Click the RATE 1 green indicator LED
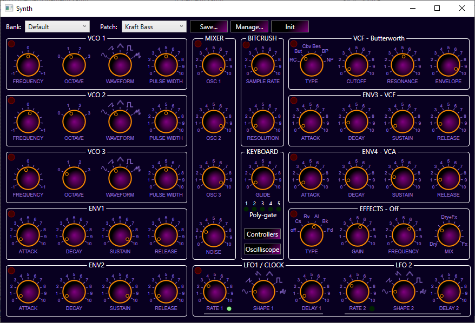 (x=229, y=308)
